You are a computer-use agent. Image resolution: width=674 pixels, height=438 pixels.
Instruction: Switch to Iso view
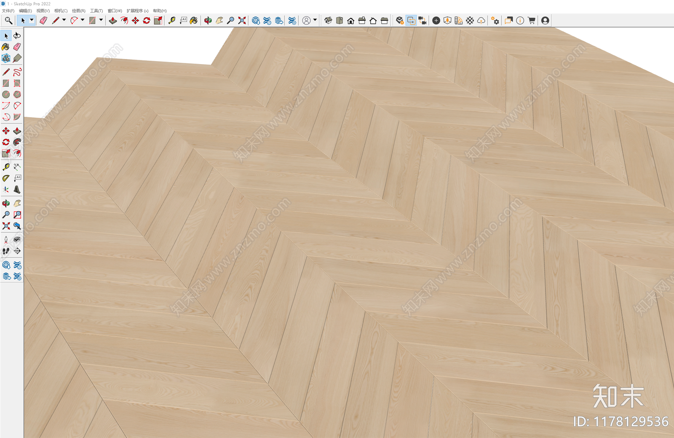pos(328,20)
